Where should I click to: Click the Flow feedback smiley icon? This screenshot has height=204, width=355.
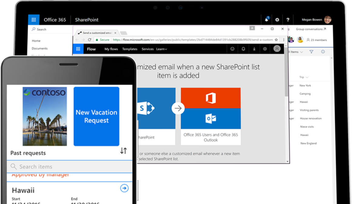tap(232, 49)
